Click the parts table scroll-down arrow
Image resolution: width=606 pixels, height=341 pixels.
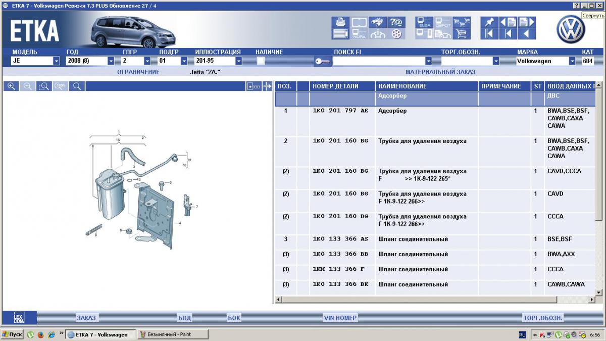[x=599, y=293]
